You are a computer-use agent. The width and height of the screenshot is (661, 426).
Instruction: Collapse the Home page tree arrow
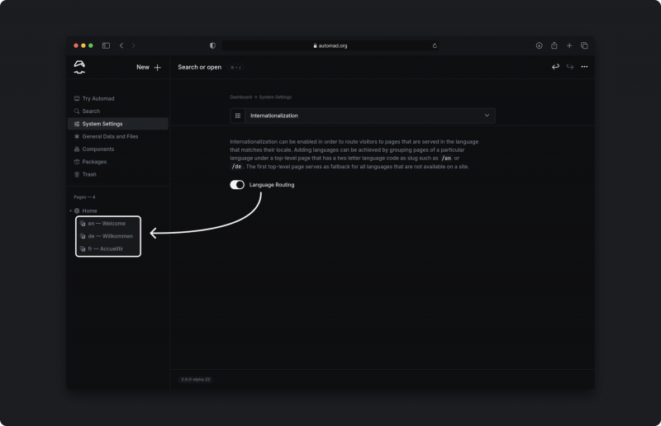[x=70, y=211]
